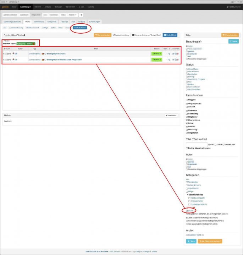The height and width of the screenshot is (255, 243).
Task: Uncheck the Öffentlich checkbox in Items to show
Action: (187, 110)
